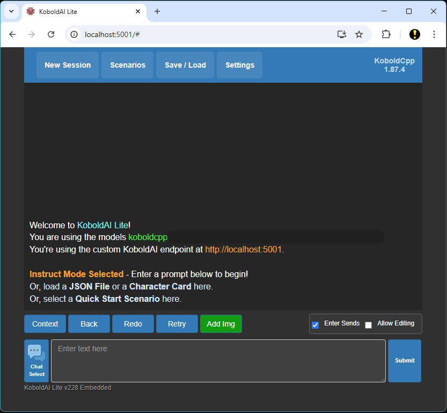Focus the "Enter text here" input box

point(218,361)
